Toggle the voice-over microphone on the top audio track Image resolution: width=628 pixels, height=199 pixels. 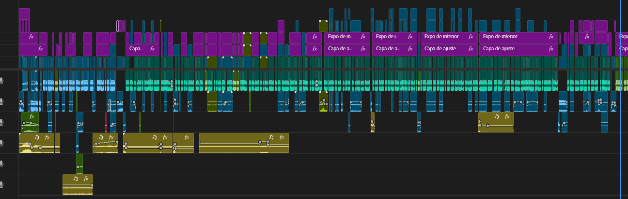pos(2,81)
